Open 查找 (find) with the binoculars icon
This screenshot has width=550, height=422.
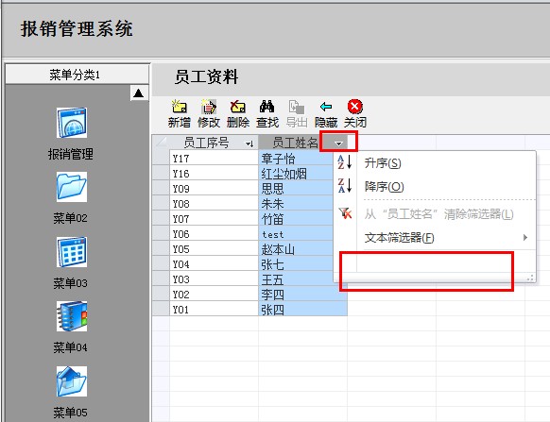pos(266,107)
